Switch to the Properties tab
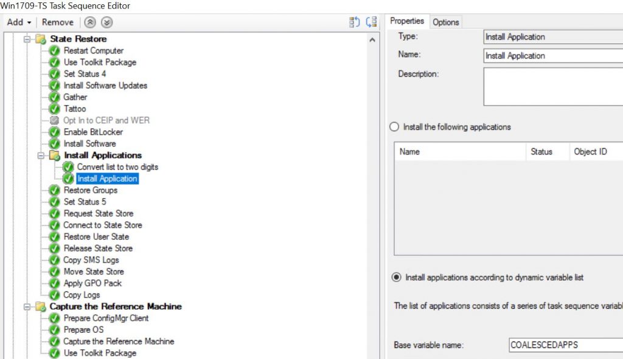Image resolution: width=623 pixels, height=359 pixels. click(407, 21)
